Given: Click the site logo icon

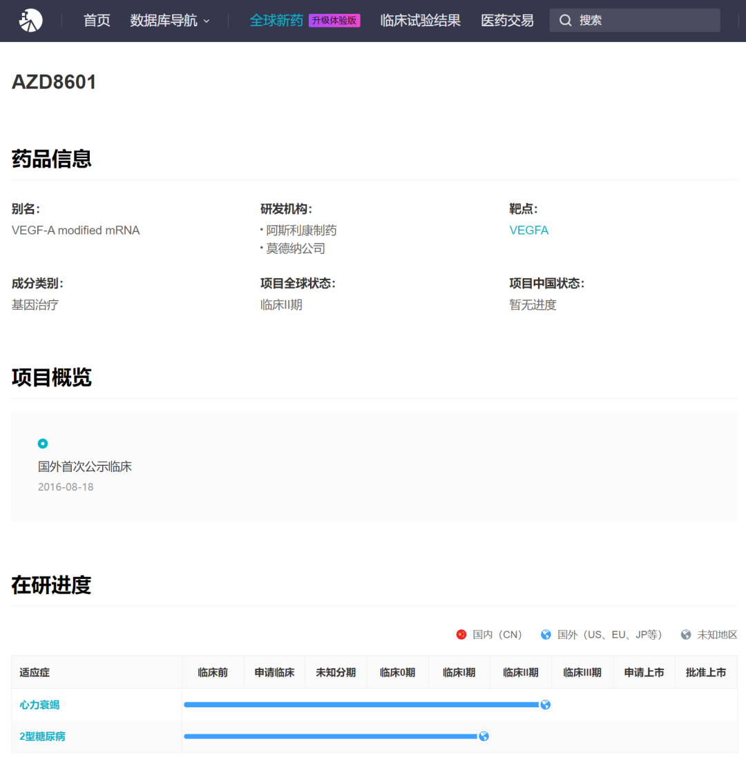Looking at the screenshot, I should point(30,21).
